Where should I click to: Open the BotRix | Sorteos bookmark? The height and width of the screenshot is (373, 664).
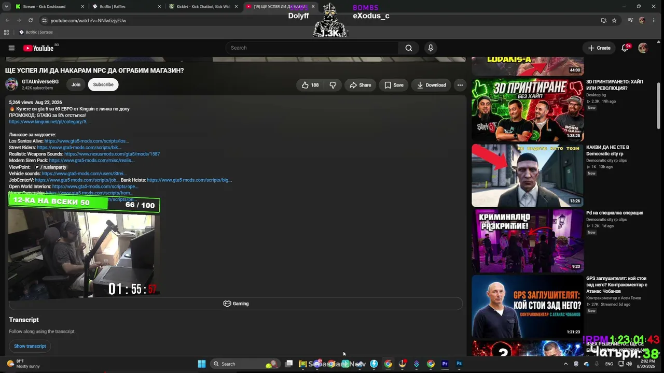(36, 32)
